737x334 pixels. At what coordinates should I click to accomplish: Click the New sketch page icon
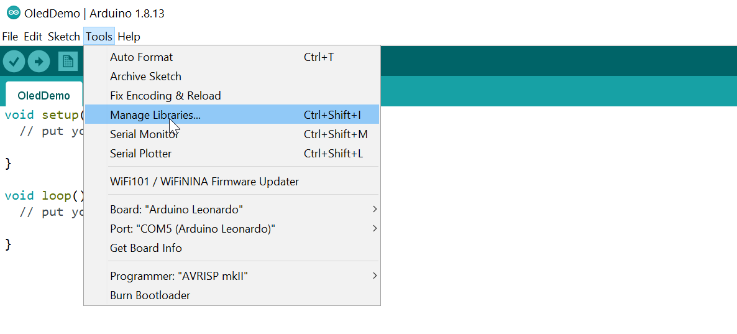(68, 61)
